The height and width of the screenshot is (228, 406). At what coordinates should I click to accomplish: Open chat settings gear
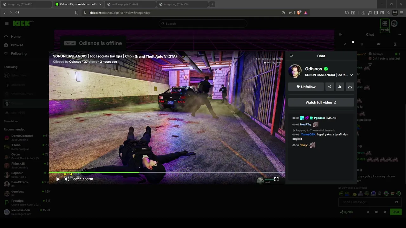[x=385, y=212]
